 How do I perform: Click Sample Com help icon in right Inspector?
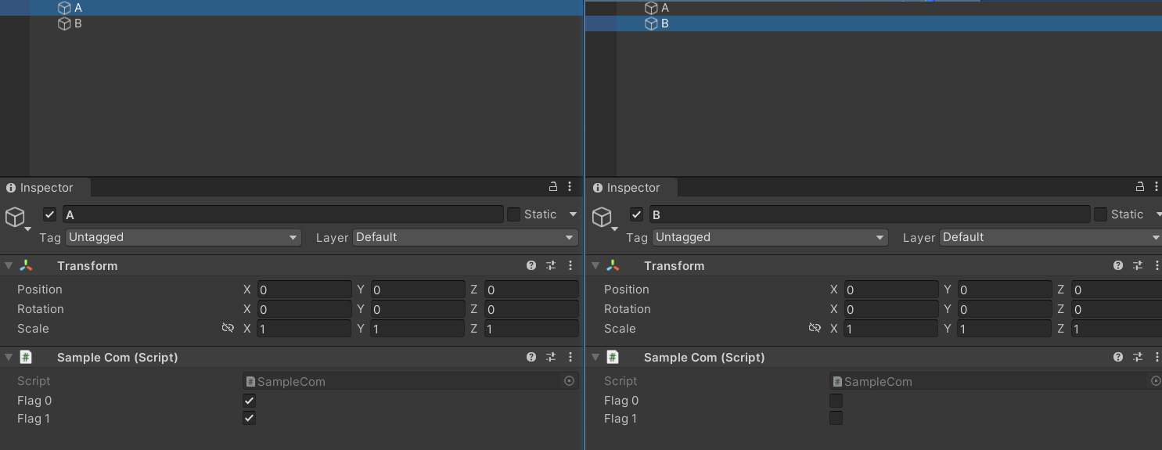[x=1118, y=357]
